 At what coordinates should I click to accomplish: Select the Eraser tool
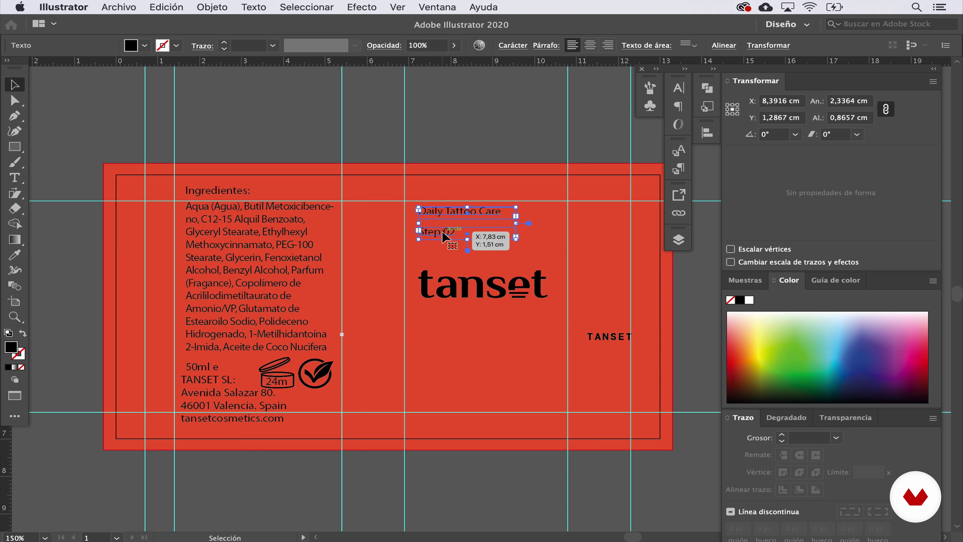point(15,208)
